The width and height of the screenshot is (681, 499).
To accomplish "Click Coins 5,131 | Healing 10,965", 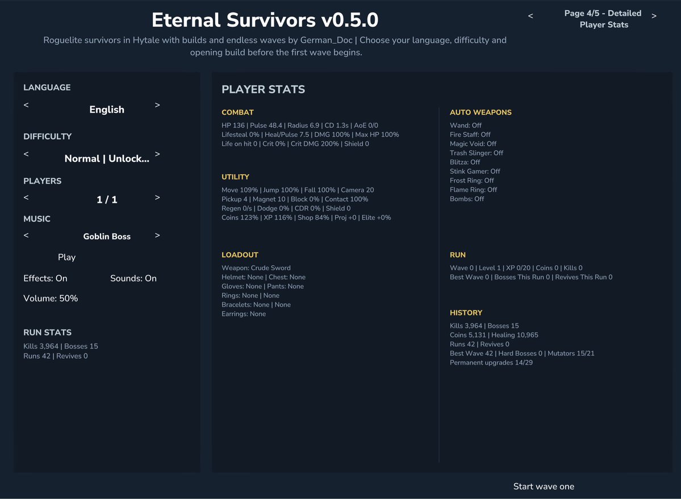I will [494, 335].
